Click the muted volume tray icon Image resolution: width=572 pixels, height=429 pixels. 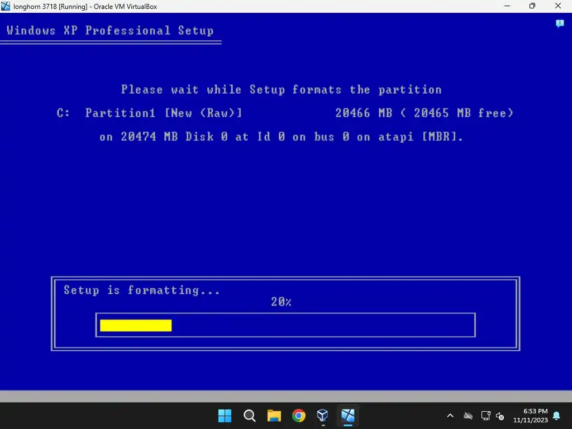pyautogui.click(x=500, y=416)
